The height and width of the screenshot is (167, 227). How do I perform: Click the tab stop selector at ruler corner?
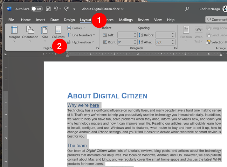coord(6,54)
